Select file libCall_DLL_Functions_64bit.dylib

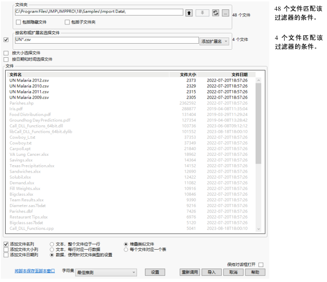[x=41, y=131]
